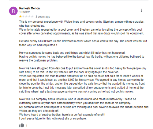Image resolution: width=153 pixels, height=129 pixels.
Task: Click the line "He was supposed to come back"
Action: click(x=72, y=53)
